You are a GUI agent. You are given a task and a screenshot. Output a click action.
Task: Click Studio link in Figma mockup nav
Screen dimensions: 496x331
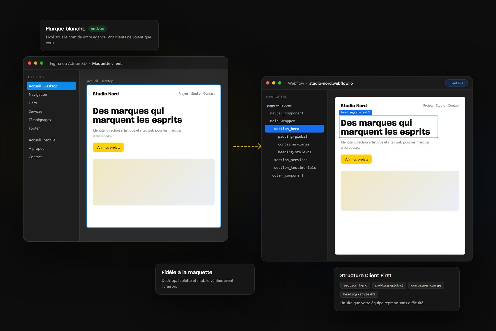tap(196, 94)
